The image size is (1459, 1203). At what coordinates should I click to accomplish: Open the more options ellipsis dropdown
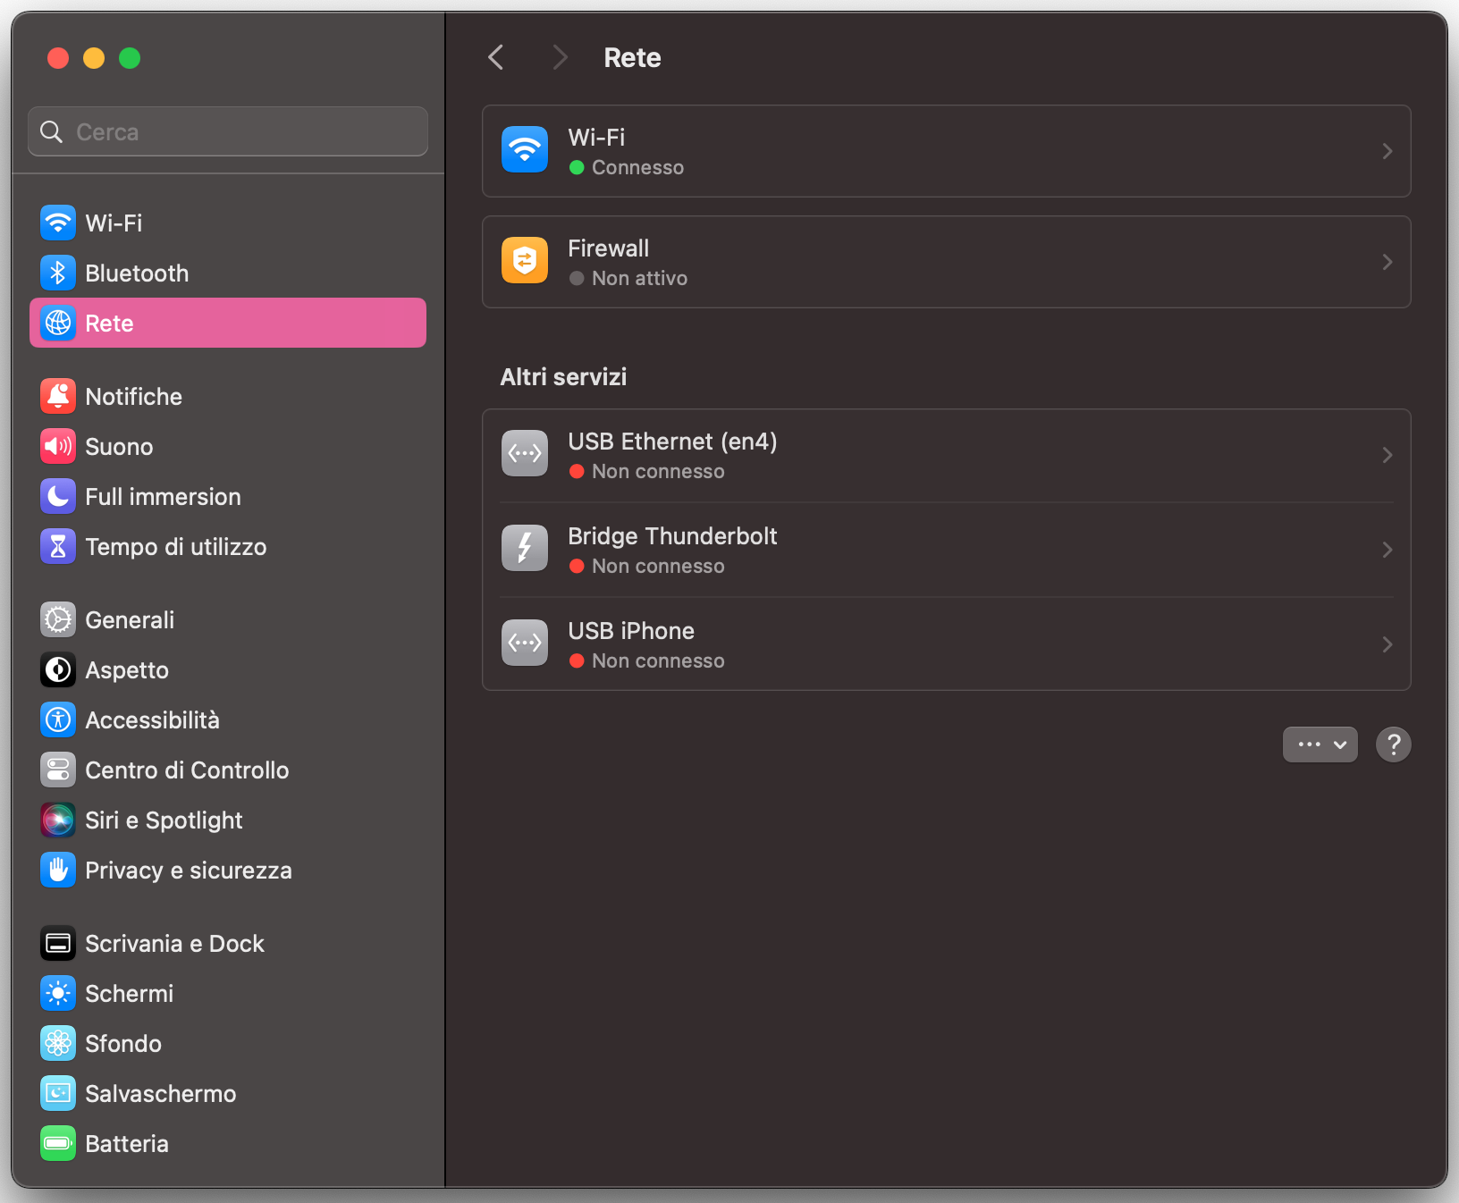pyautogui.click(x=1320, y=745)
